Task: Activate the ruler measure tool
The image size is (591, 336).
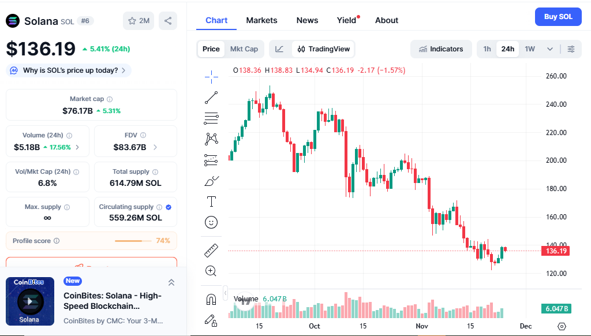Action: coord(211,250)
